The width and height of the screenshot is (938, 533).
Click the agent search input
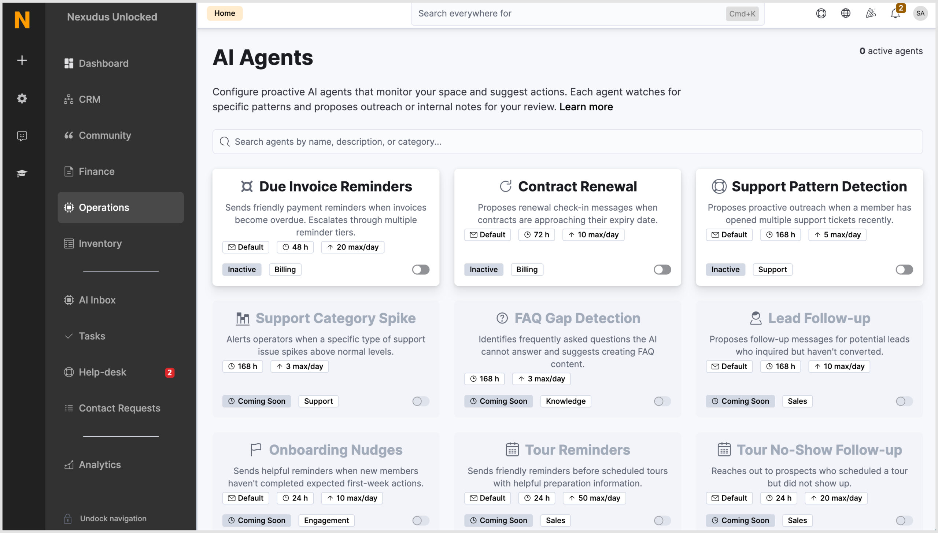click(567, 142)
